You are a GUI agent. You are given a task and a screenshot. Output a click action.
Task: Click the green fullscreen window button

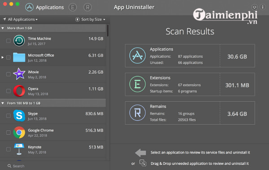coord(17,4)
